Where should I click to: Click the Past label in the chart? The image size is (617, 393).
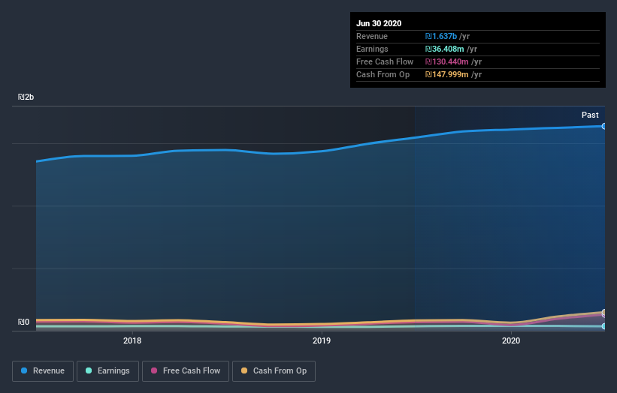coord(590,115)
